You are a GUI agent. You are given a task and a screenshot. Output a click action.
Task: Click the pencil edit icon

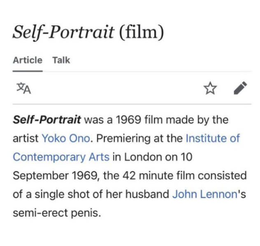(x=240, y=88)
